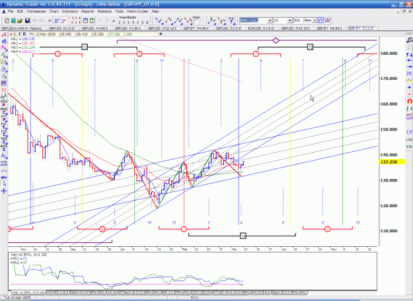Click the Log scale icon on right sidebar
Screen dimensions: 413x301
(409, 139)
